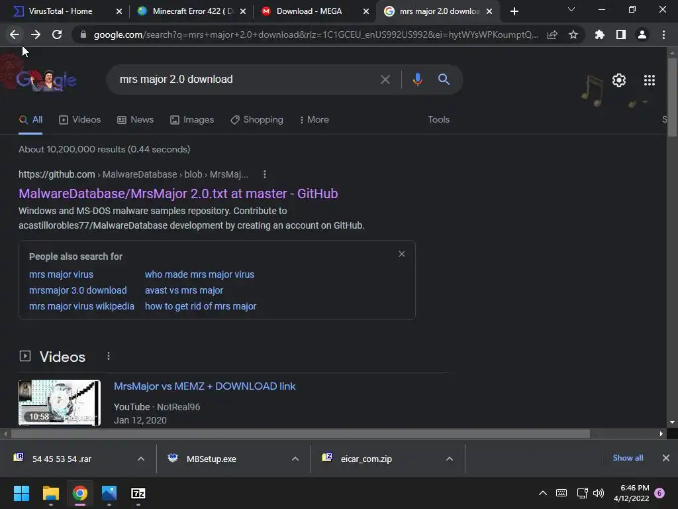The width and height of the screenshot is (678, 509).
Task: Open 7-Zip from the taskbar
Action: point(138,493)
